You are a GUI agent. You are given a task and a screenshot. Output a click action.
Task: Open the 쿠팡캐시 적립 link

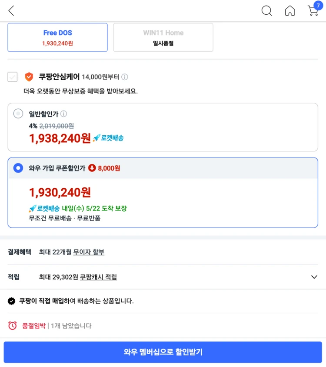click(x=98, y=277)
